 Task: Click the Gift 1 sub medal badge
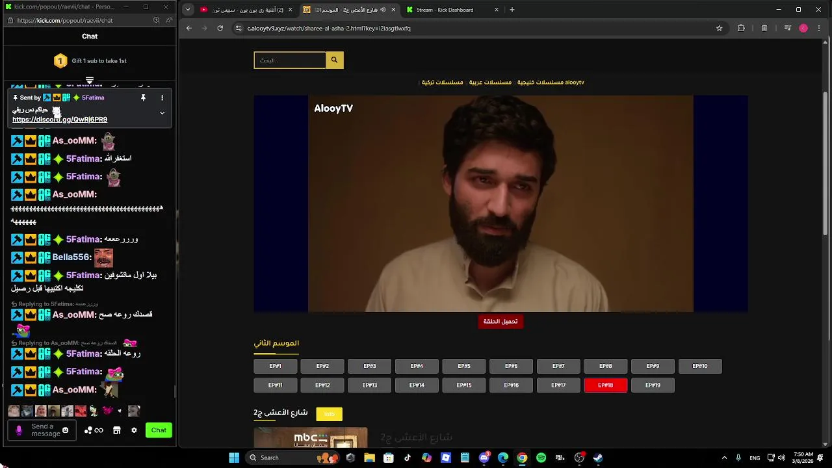[60, 61]
